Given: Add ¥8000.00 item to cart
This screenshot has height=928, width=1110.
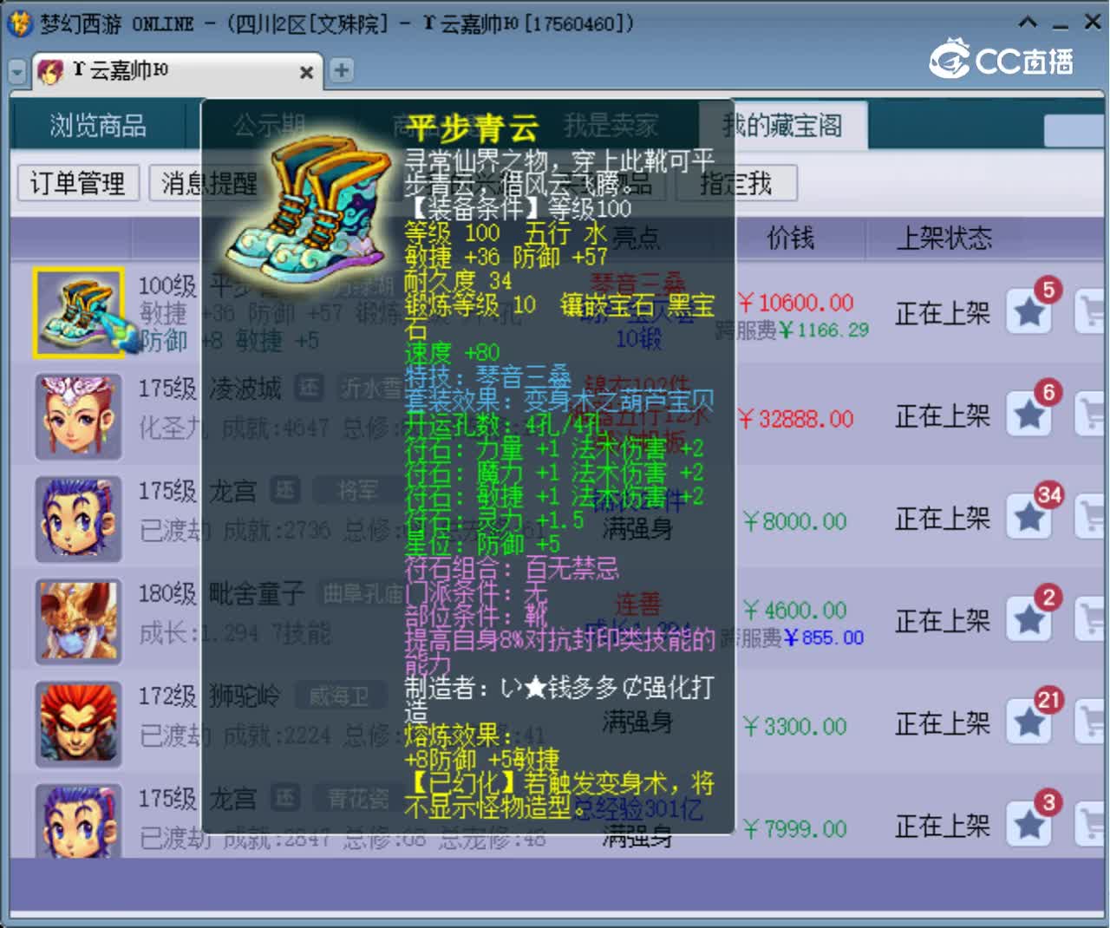Looking at the screenshot, I should click(x=1091, y=518).
